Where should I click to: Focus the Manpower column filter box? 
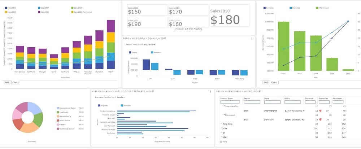(338, 102)
